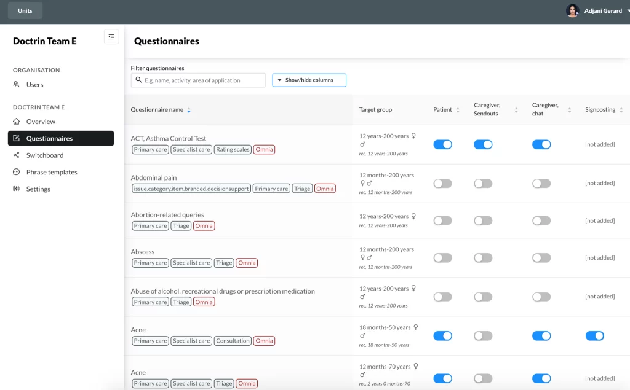Viewport: 630px width, 390px height.
Task: Enable the Patient toggle for Abdominal pain
Action: (x=443, y=184)
